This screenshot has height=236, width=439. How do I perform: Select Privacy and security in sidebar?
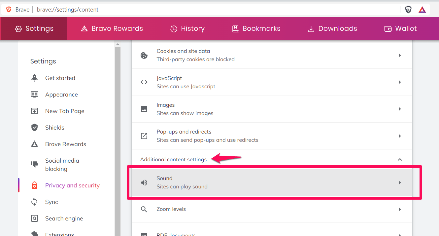(x=72, y=185)
